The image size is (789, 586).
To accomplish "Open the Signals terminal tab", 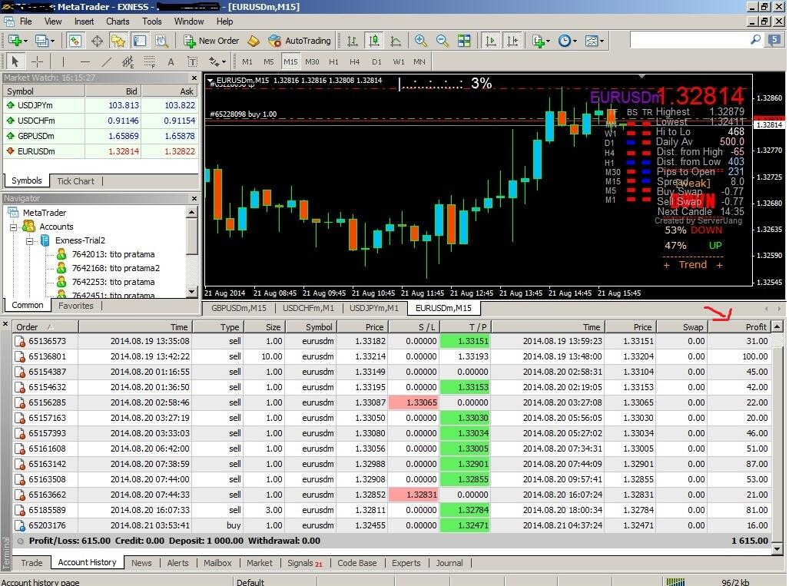I will [304, 564].
